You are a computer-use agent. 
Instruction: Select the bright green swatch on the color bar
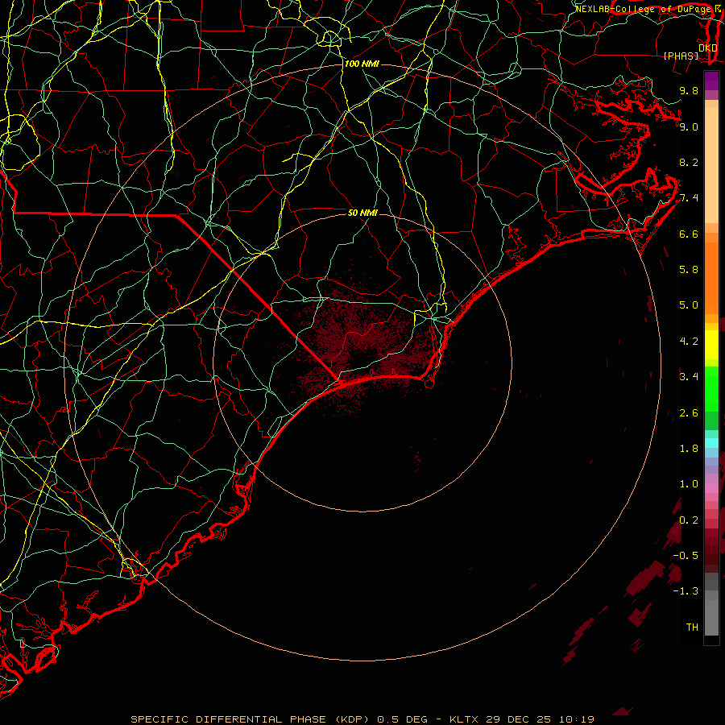(711, 389)
